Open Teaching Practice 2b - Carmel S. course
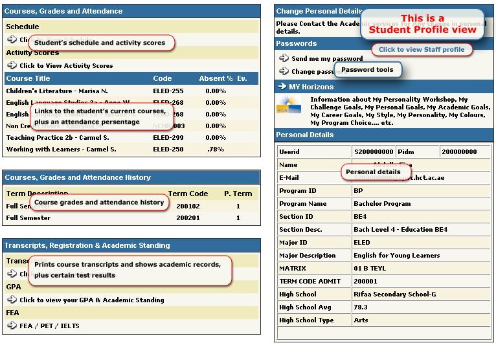The width and height of the screenshot is (496, 345). coord(57,138)
